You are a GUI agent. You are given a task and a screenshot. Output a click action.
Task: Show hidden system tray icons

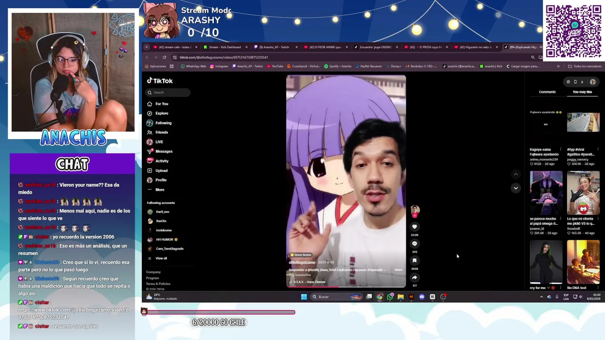(x=541, y=297)
